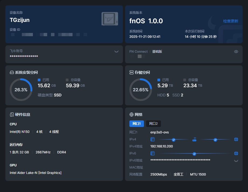The width and height of the screenshot is (248, 192).
Task: Click the IPv6 connection checkmark
Action: (x=194, y=154)
